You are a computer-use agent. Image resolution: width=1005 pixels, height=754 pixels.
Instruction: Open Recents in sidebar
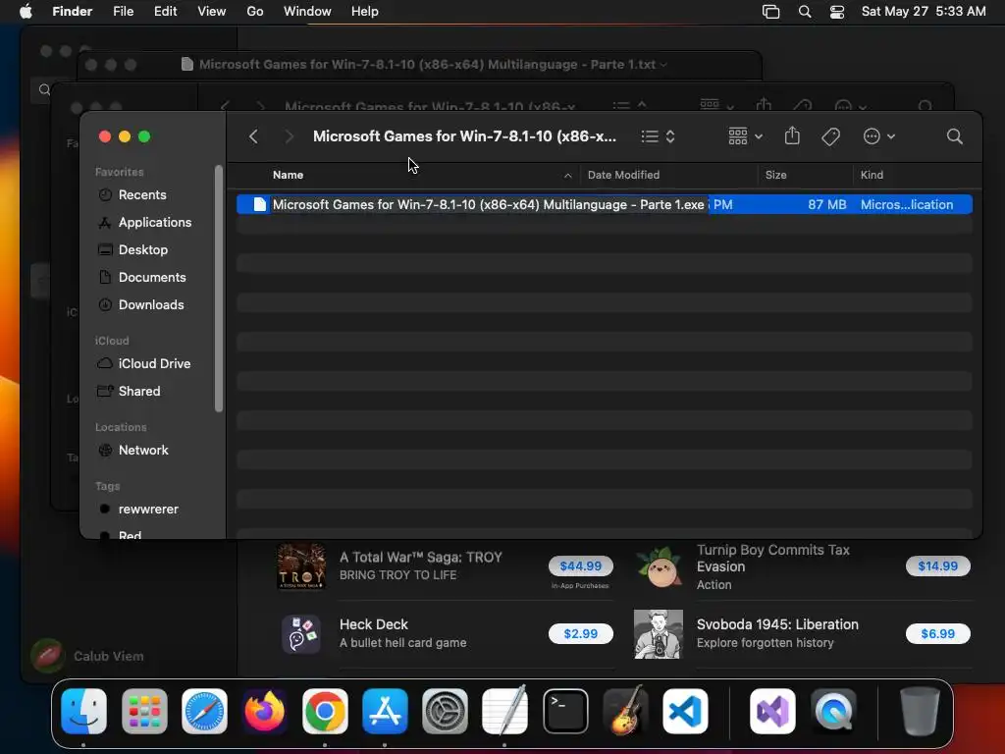point(141,195)
